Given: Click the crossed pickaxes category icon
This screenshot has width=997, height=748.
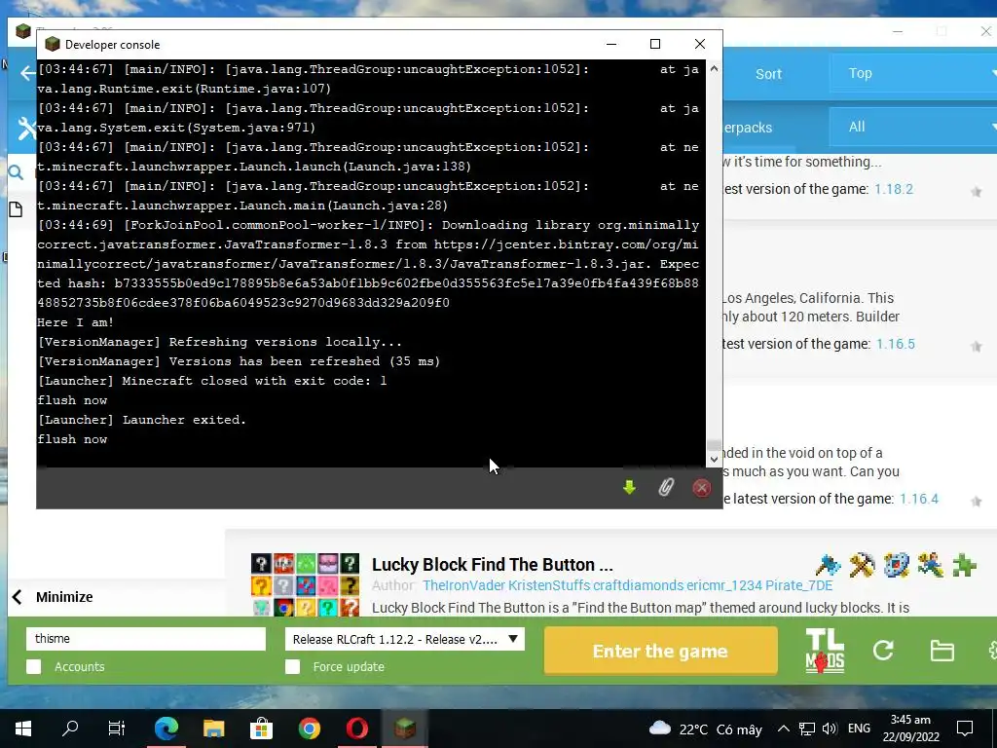Looking at the screenshot, I should [x=862, y=565].
